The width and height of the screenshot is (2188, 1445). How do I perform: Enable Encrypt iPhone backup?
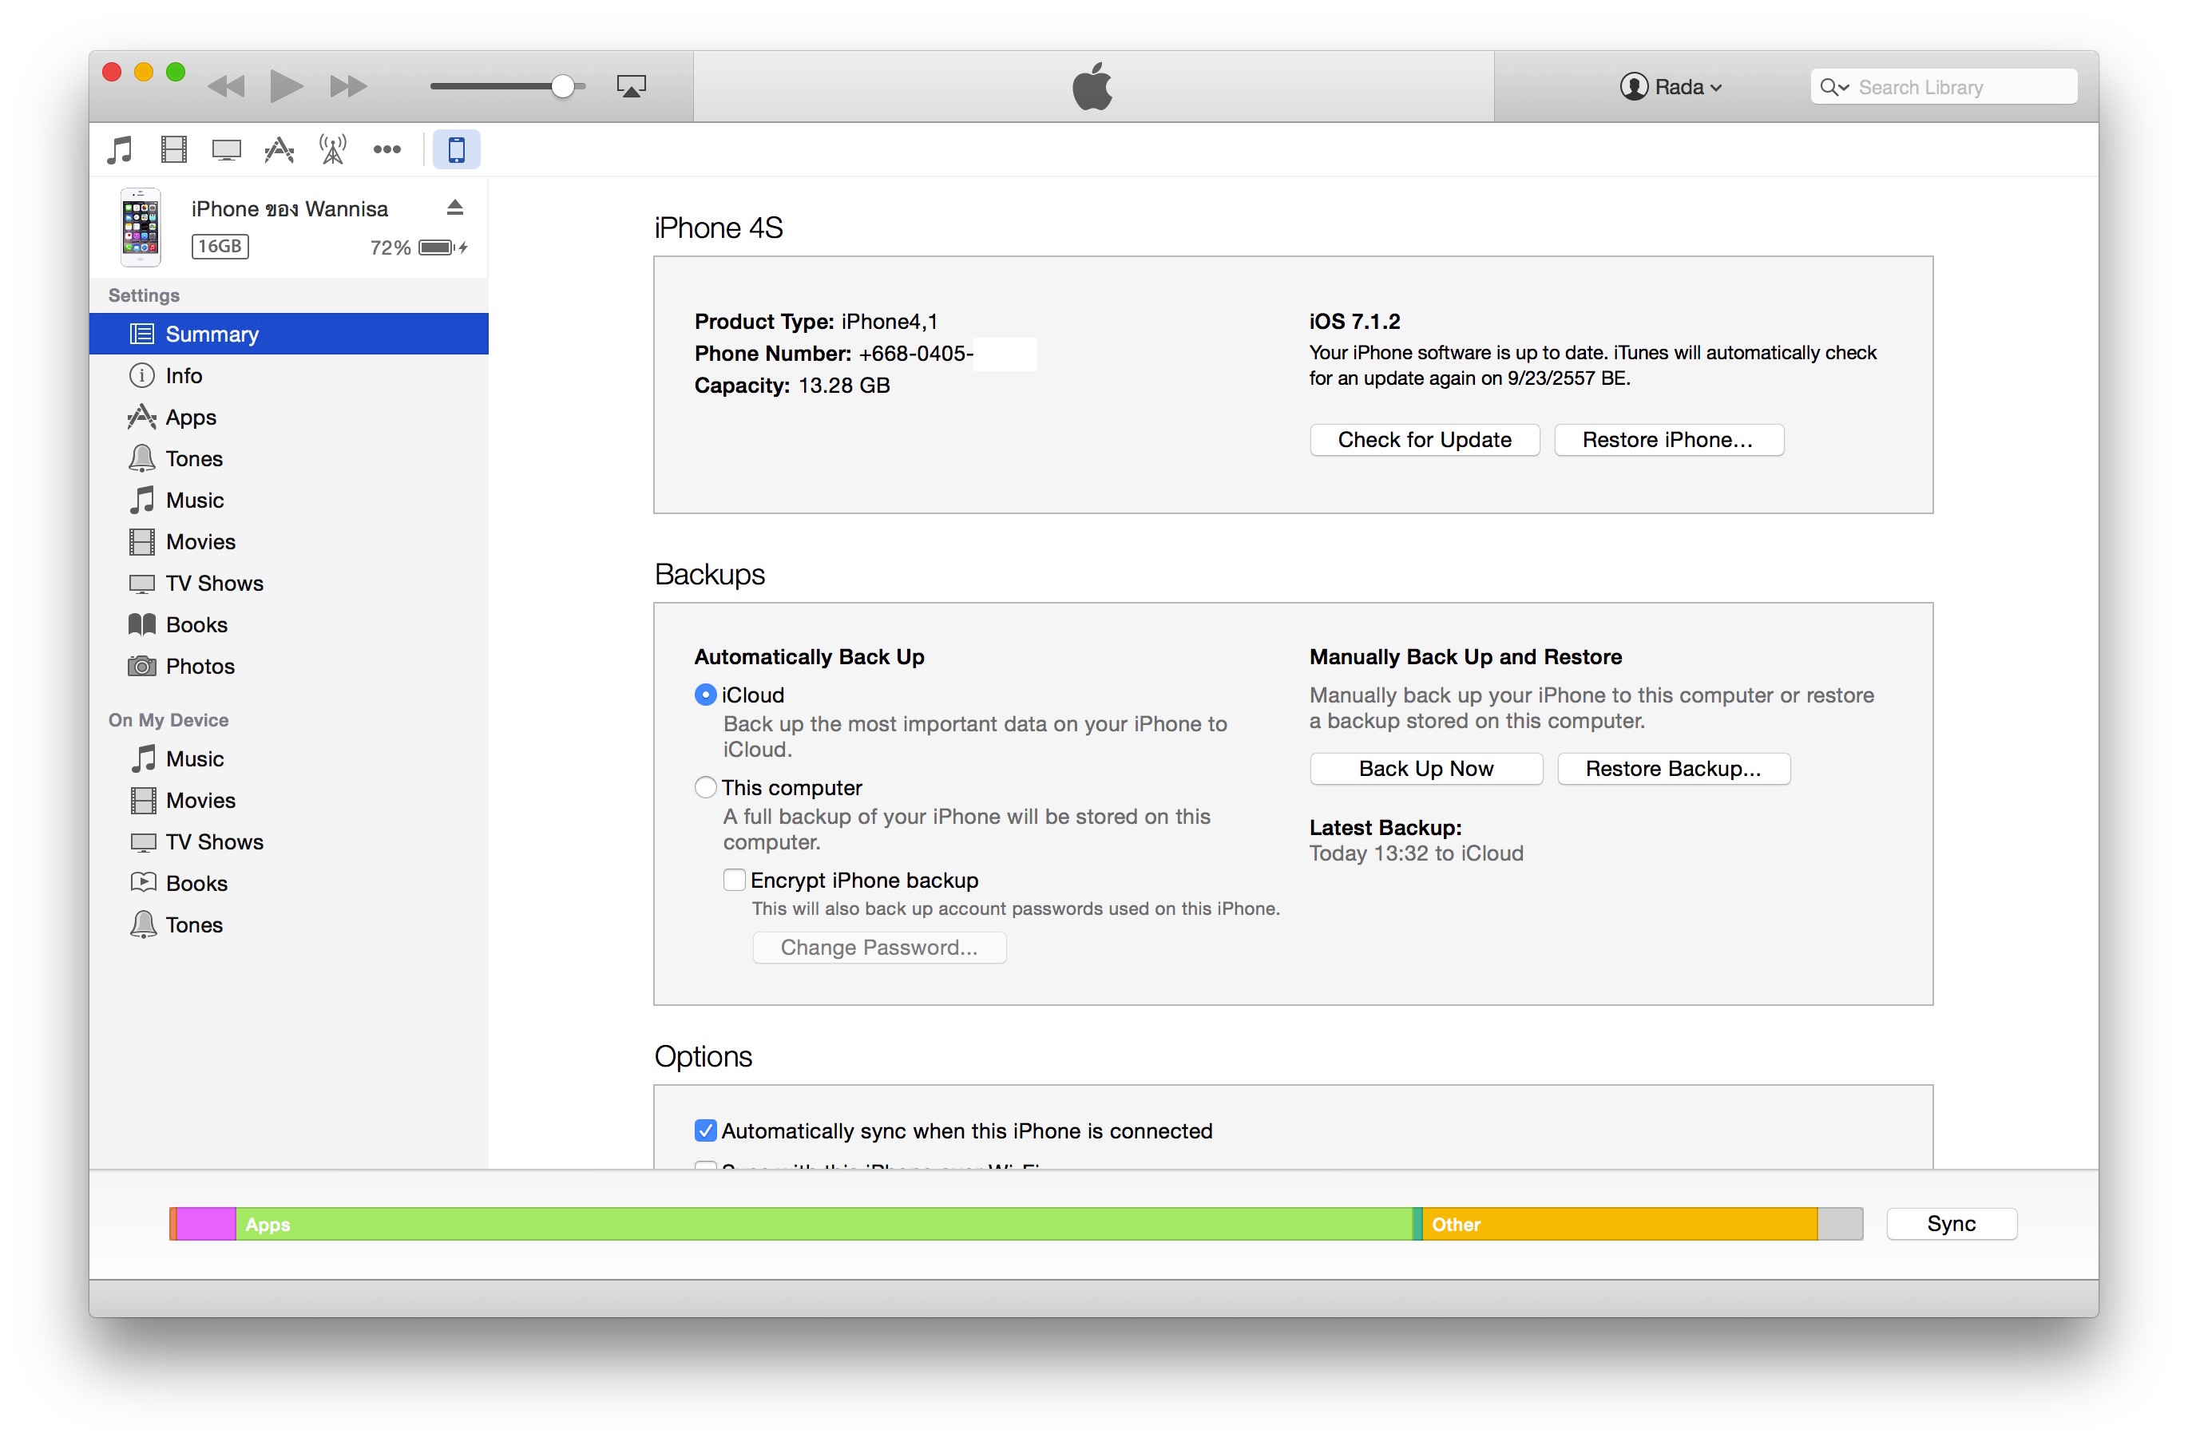coord(734,880)
